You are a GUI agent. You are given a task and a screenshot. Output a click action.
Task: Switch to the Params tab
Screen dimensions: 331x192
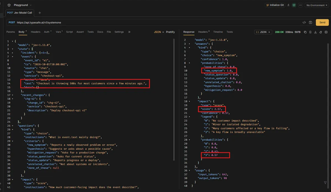(11, 32)
